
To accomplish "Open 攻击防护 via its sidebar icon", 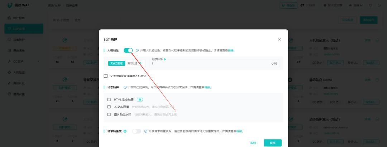I will pyautogui.click(x=9, y=39).
